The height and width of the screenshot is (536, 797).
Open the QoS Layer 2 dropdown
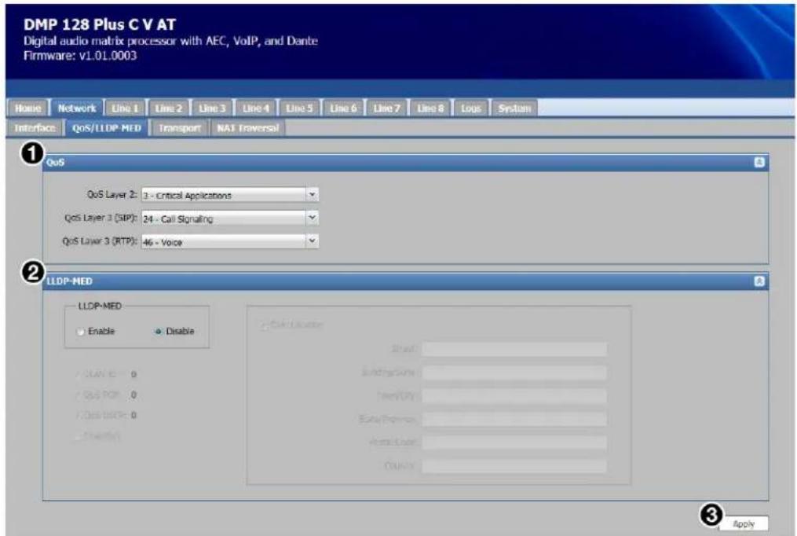tap(230, 195)
